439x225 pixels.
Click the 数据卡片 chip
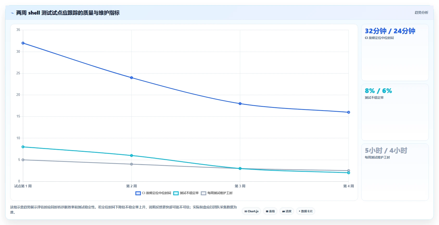(306, 211)
